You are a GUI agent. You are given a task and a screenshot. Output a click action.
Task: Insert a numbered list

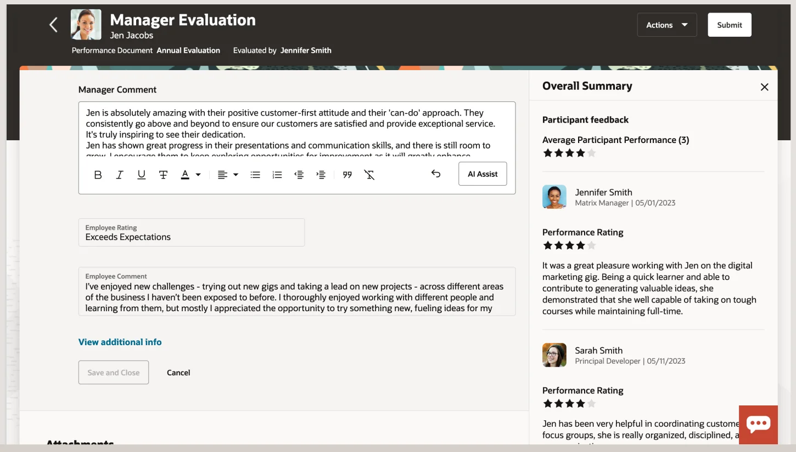coord(277,175)
